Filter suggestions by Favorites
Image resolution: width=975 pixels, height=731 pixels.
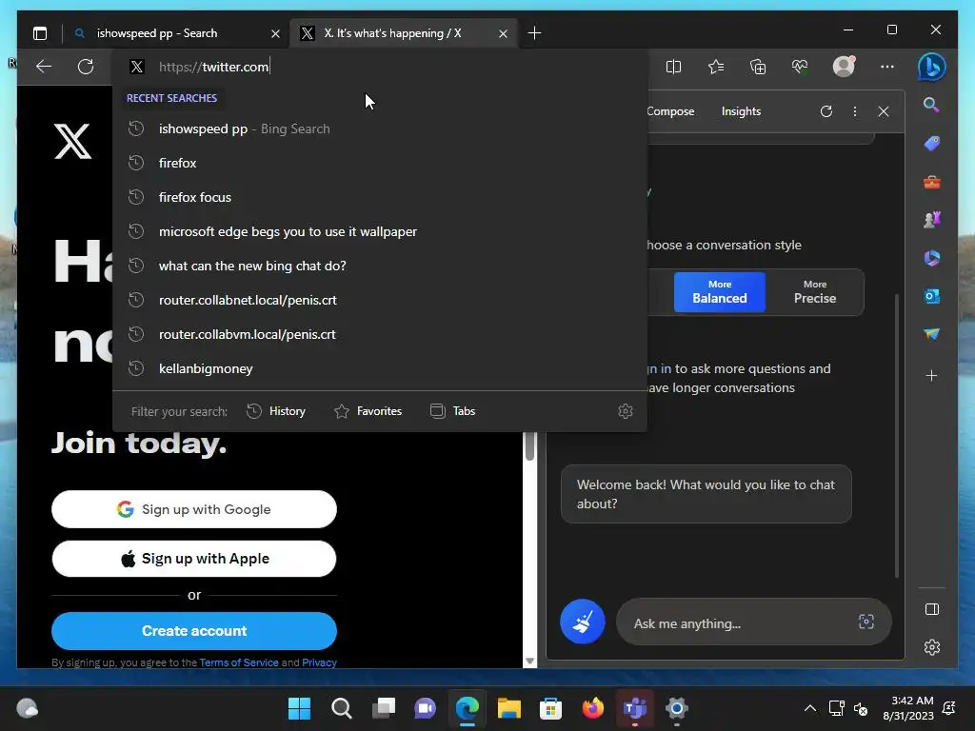[x=368, y=411]
